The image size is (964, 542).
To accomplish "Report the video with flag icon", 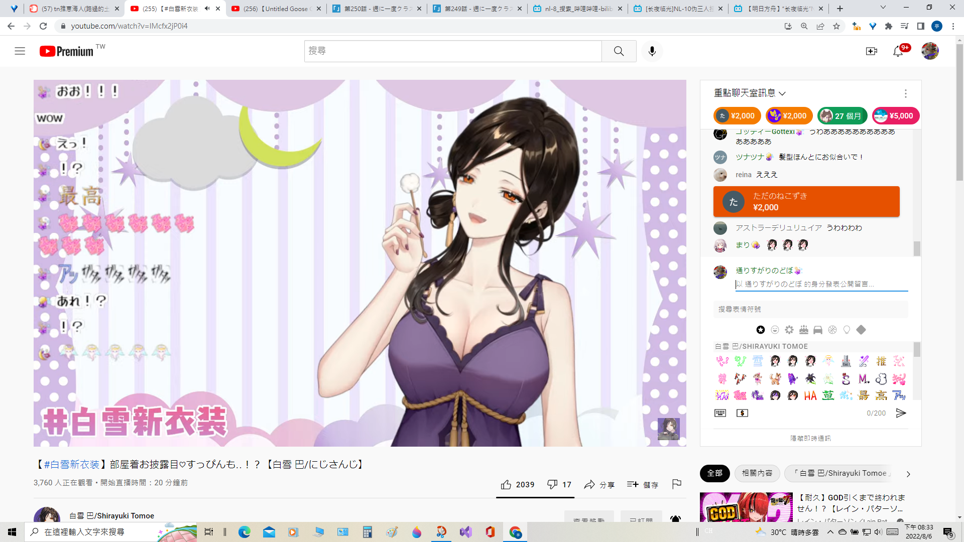I will point(677,484).
